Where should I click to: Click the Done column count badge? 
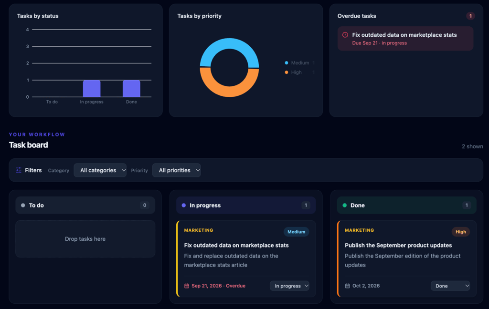tap(467, 205)
